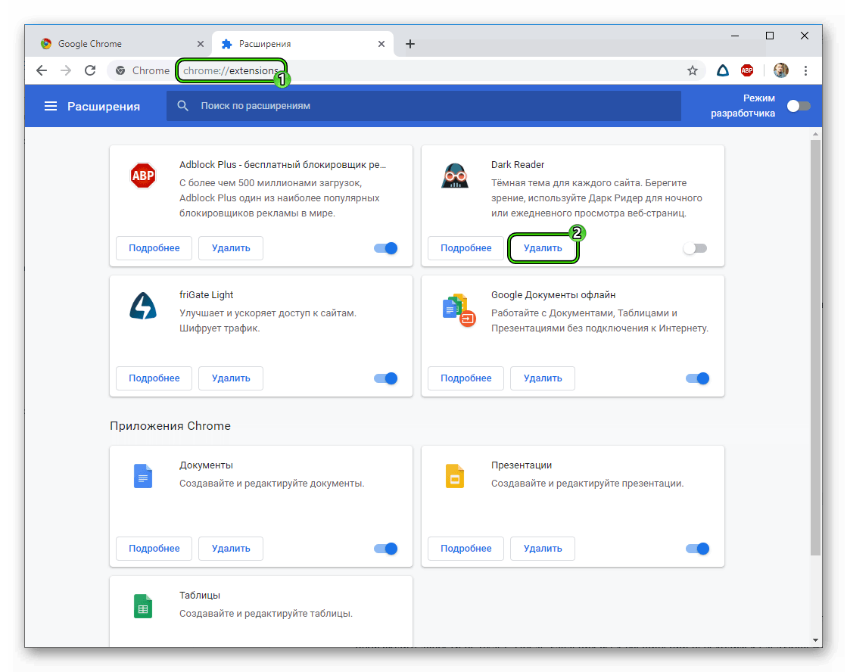Viewport: 847px width, 672px height.
Task: Click the scrollbar down arrow
Action: 815,640
